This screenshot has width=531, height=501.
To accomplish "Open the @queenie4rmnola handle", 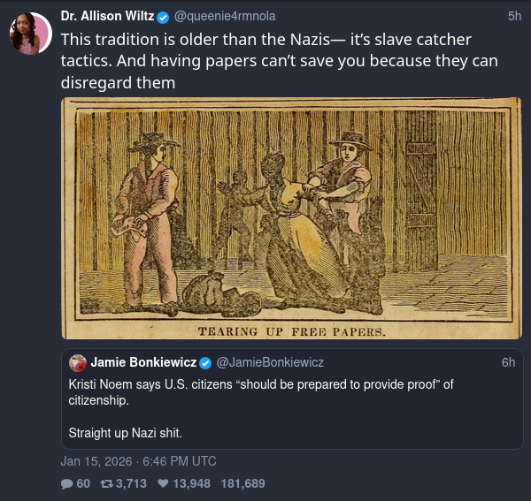I will (225, 16).
